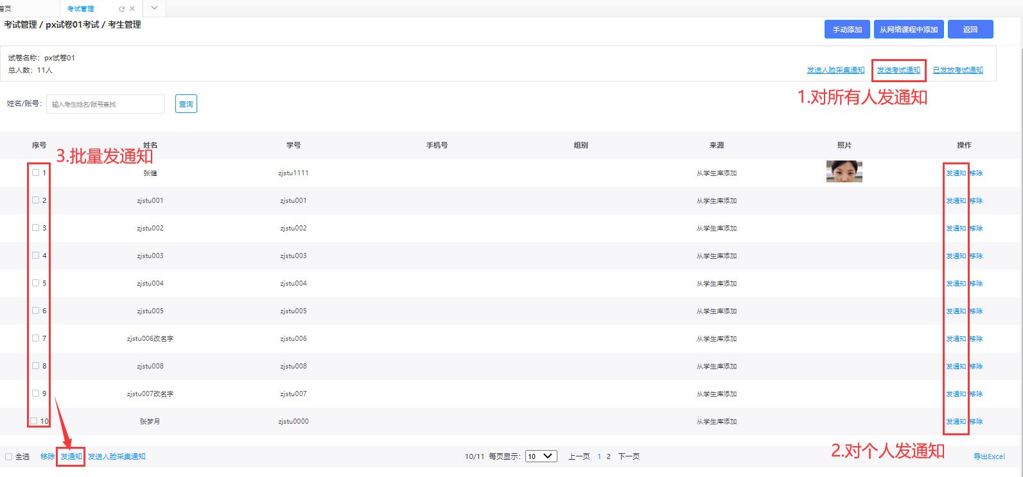Open the 每页显示 page size dropdown
The width and height of the screenshot is (1023, 477).
click(541, 456)
